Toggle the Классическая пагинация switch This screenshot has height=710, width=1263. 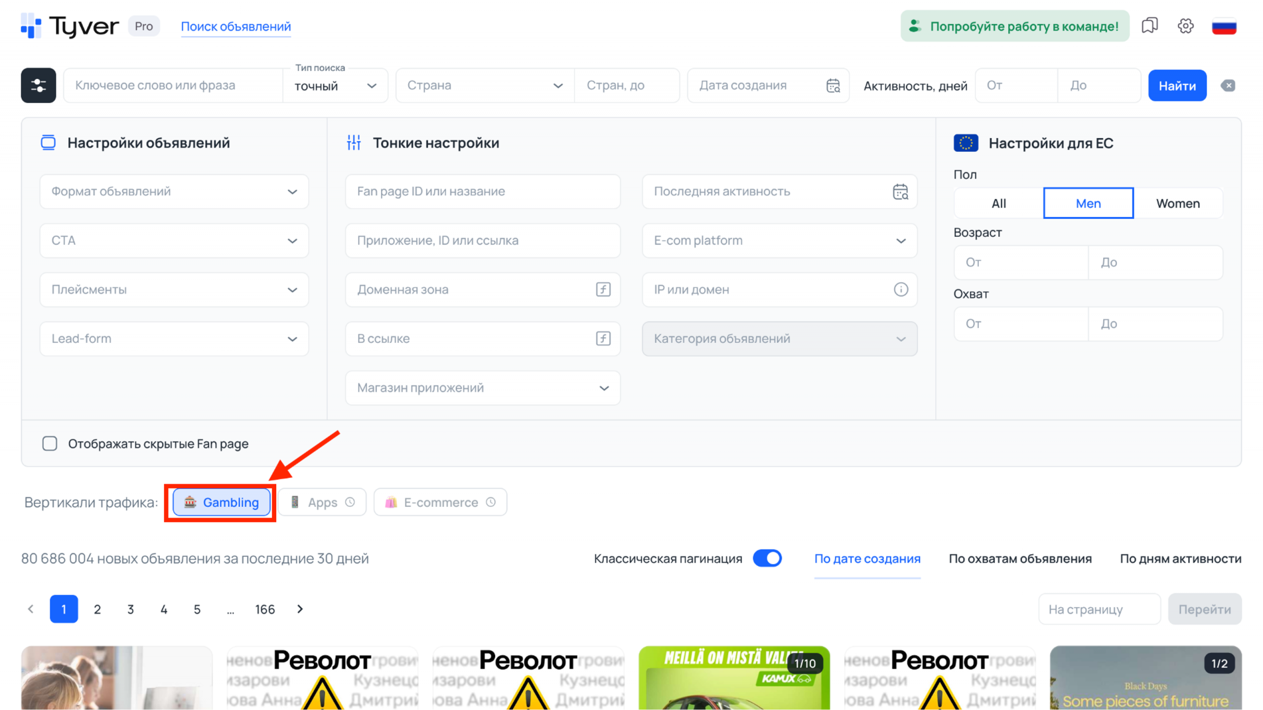click(x=767, y=559)
